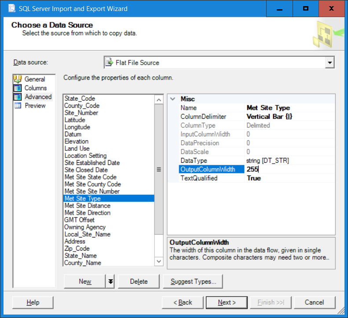Viewport: 348px width, 318px height.
Task: Click the Flat File Source icon
Action: [x=109, y=62]
